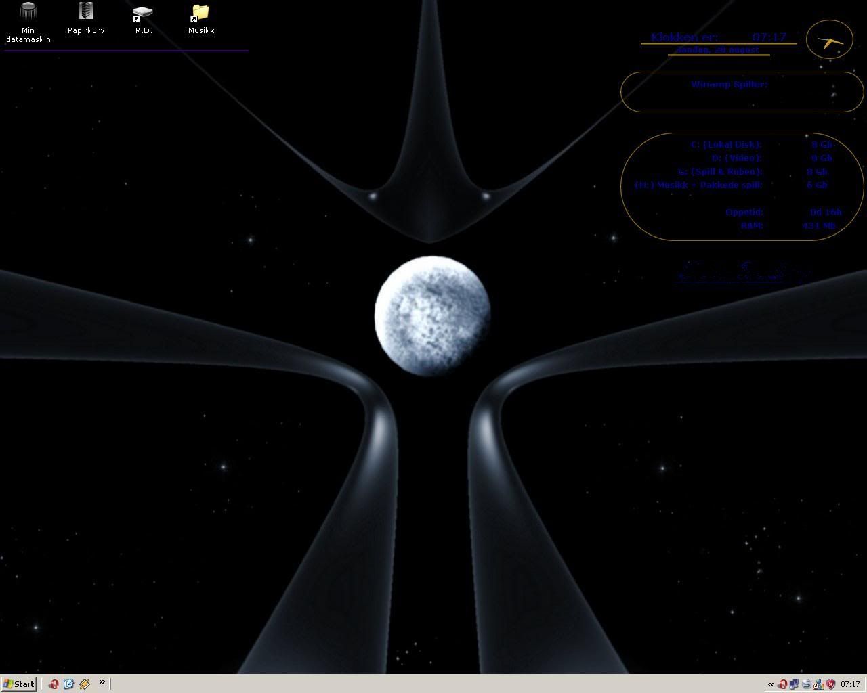Click '(H:) Musikk + Pakkede spill:' label
Viewport: 867px width, 693px height.
point(698,185)
